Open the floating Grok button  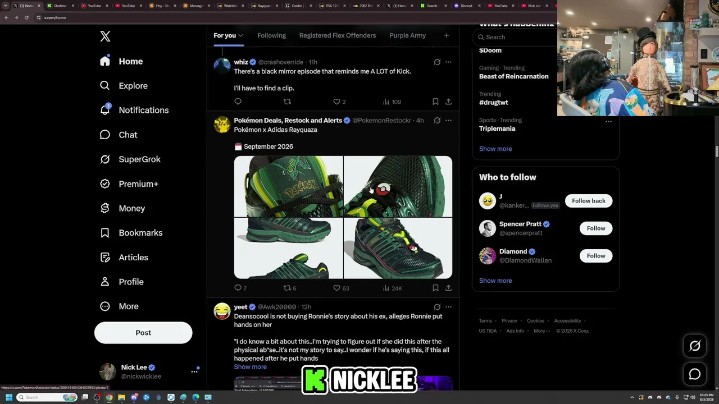point(695,346)
